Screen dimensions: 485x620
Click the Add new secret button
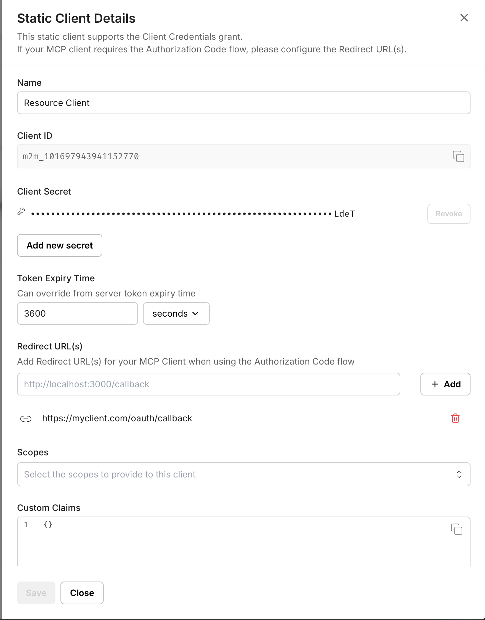[x=60, y=245]
